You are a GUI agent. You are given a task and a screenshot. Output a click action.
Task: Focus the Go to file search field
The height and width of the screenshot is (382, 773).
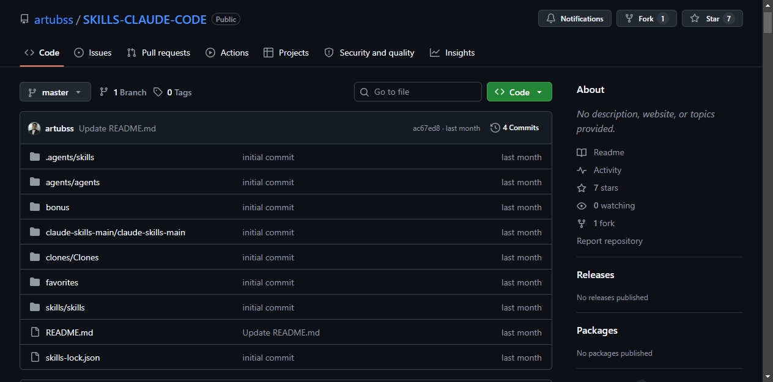pos(418,92)
